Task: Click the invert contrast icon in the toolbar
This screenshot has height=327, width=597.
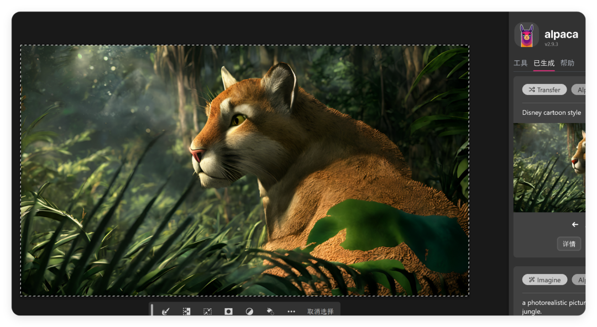Action: 249,311
